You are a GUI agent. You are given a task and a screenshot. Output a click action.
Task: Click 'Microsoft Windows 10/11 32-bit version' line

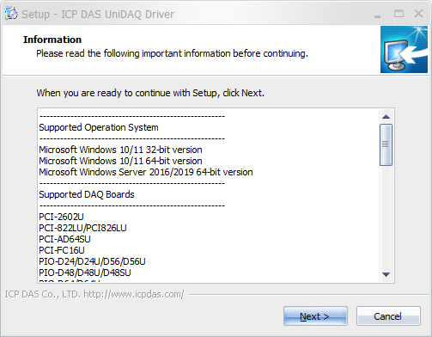[120, 150]
